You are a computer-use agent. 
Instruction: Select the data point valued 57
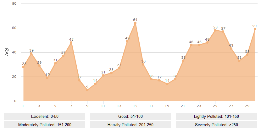point(223,32)
